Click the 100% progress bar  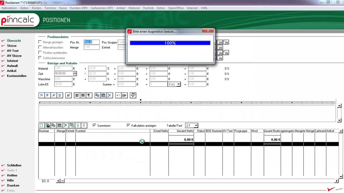(x=170, y=43)
